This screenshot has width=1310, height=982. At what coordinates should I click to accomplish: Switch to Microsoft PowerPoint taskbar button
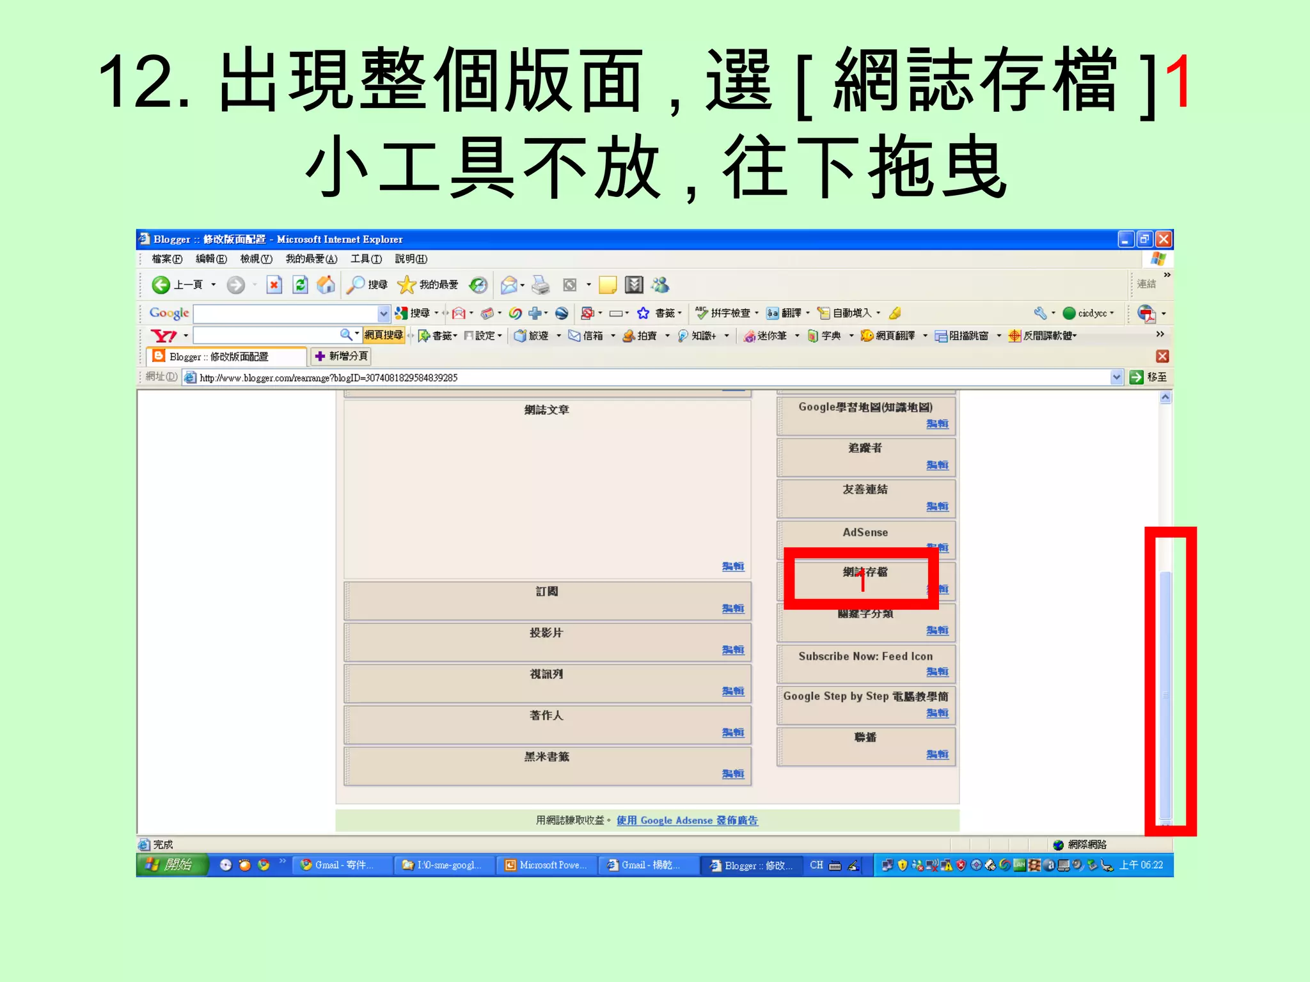(548, 865)
